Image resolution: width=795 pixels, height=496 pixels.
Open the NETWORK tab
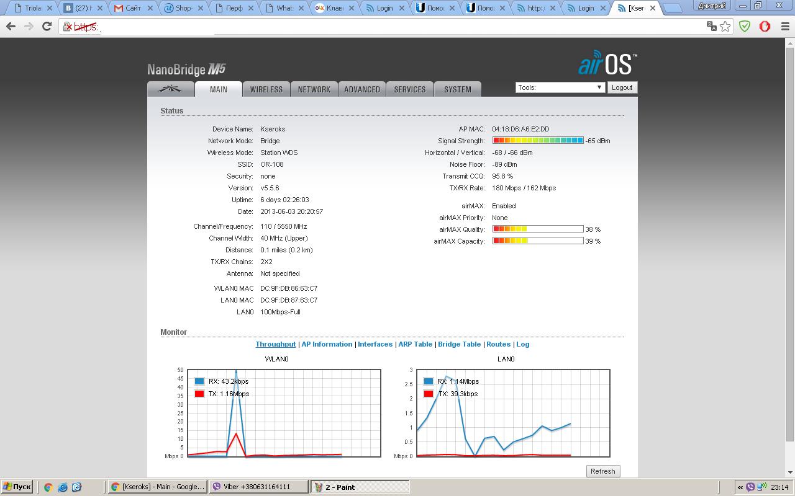(314, 89)
